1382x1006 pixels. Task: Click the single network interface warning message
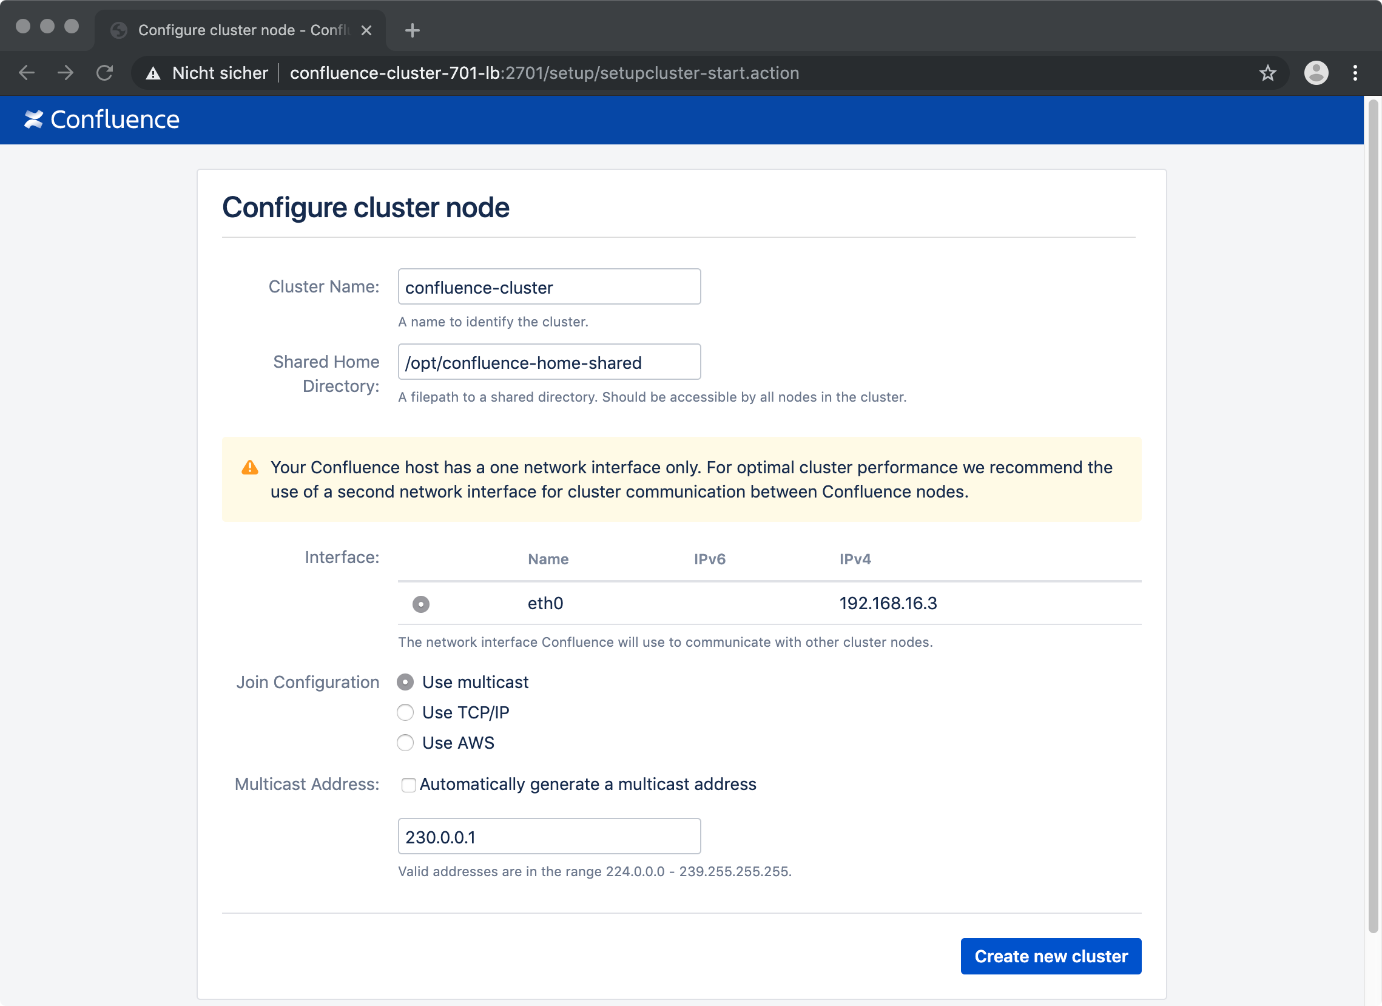pyautogui.click(x=692, y=479)
